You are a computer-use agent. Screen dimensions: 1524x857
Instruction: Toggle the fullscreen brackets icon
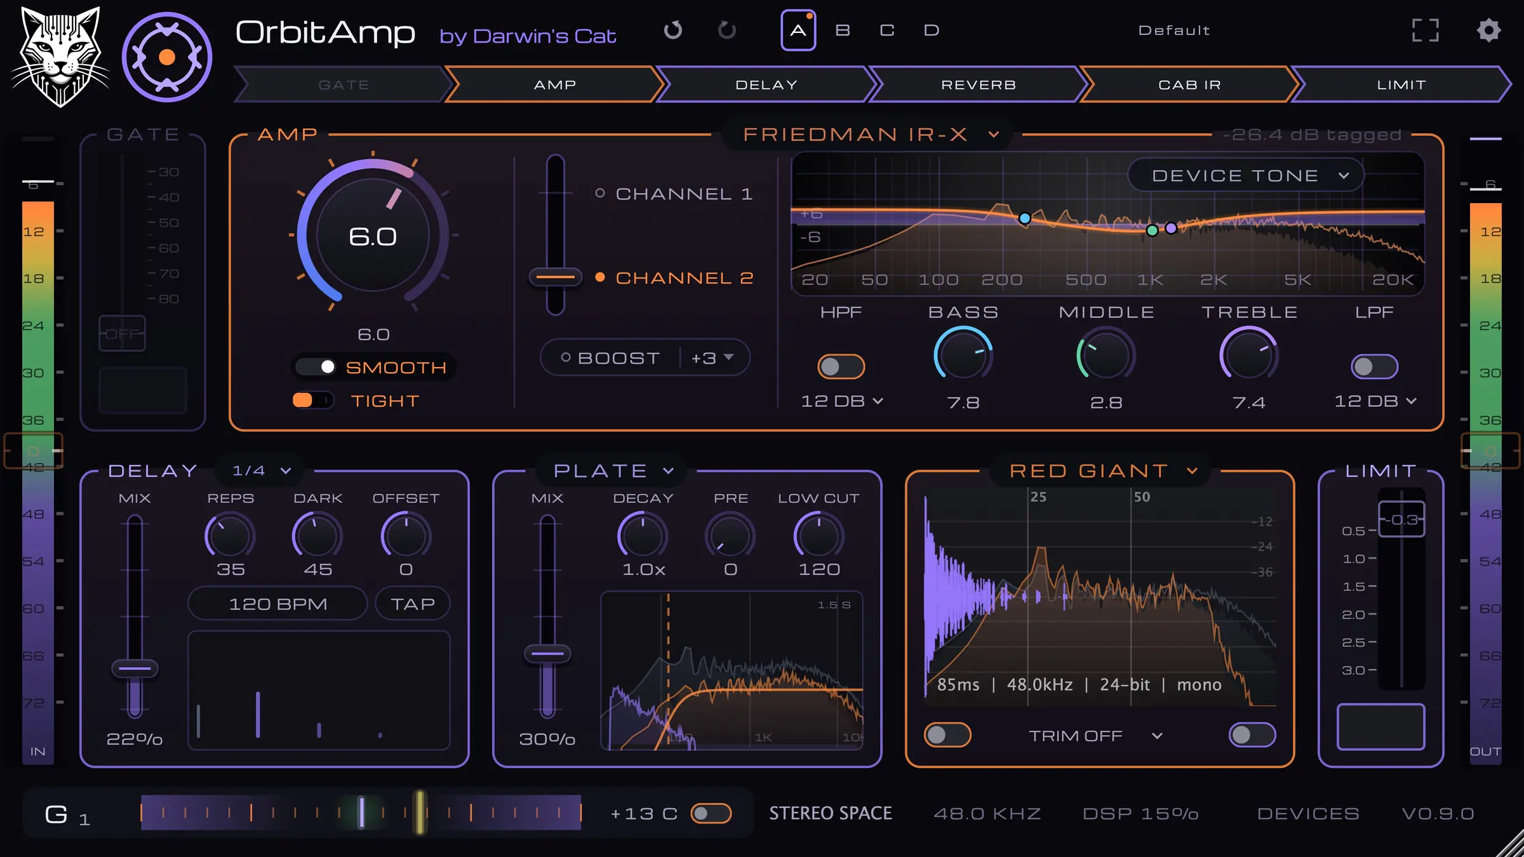click(1425, 30)
